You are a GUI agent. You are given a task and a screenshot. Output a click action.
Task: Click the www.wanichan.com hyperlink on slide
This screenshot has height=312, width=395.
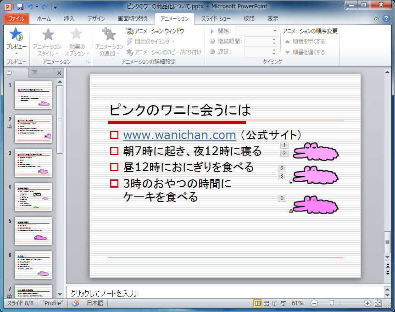179,135
